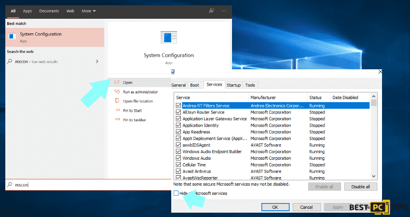
Task: Uncheck Cellular Time service
Action: pos(178,165)
